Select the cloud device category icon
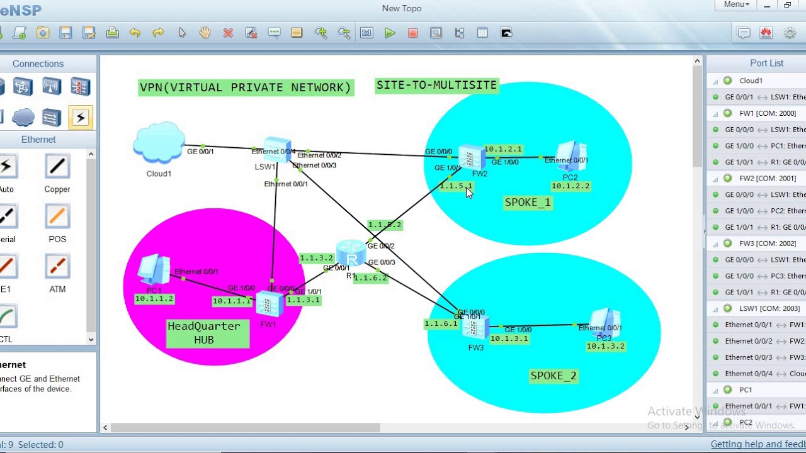Screen dimensions: 806x453 tap(23, 117)
